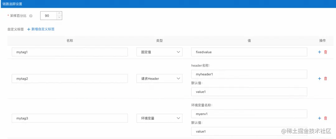
Task: Click the 链路追踪设置 panel title
Action: [x=12, y=4]
